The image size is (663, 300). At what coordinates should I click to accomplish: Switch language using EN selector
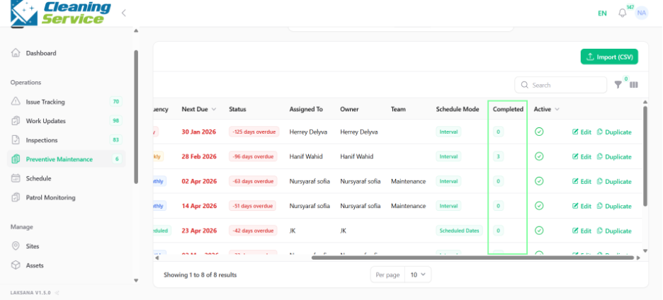tap(602, 13)
